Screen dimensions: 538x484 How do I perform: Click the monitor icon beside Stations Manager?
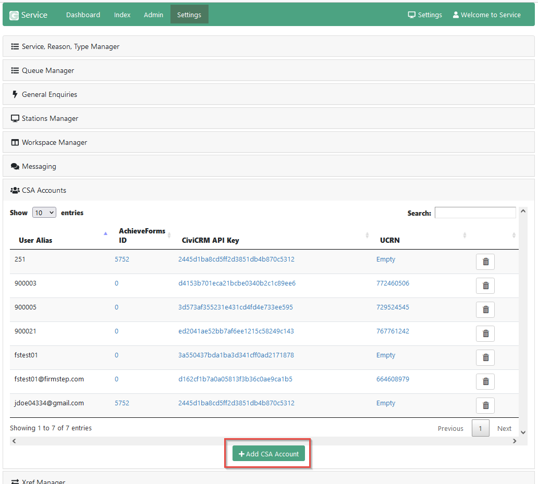pyautogui.click(x=15, y=118)
